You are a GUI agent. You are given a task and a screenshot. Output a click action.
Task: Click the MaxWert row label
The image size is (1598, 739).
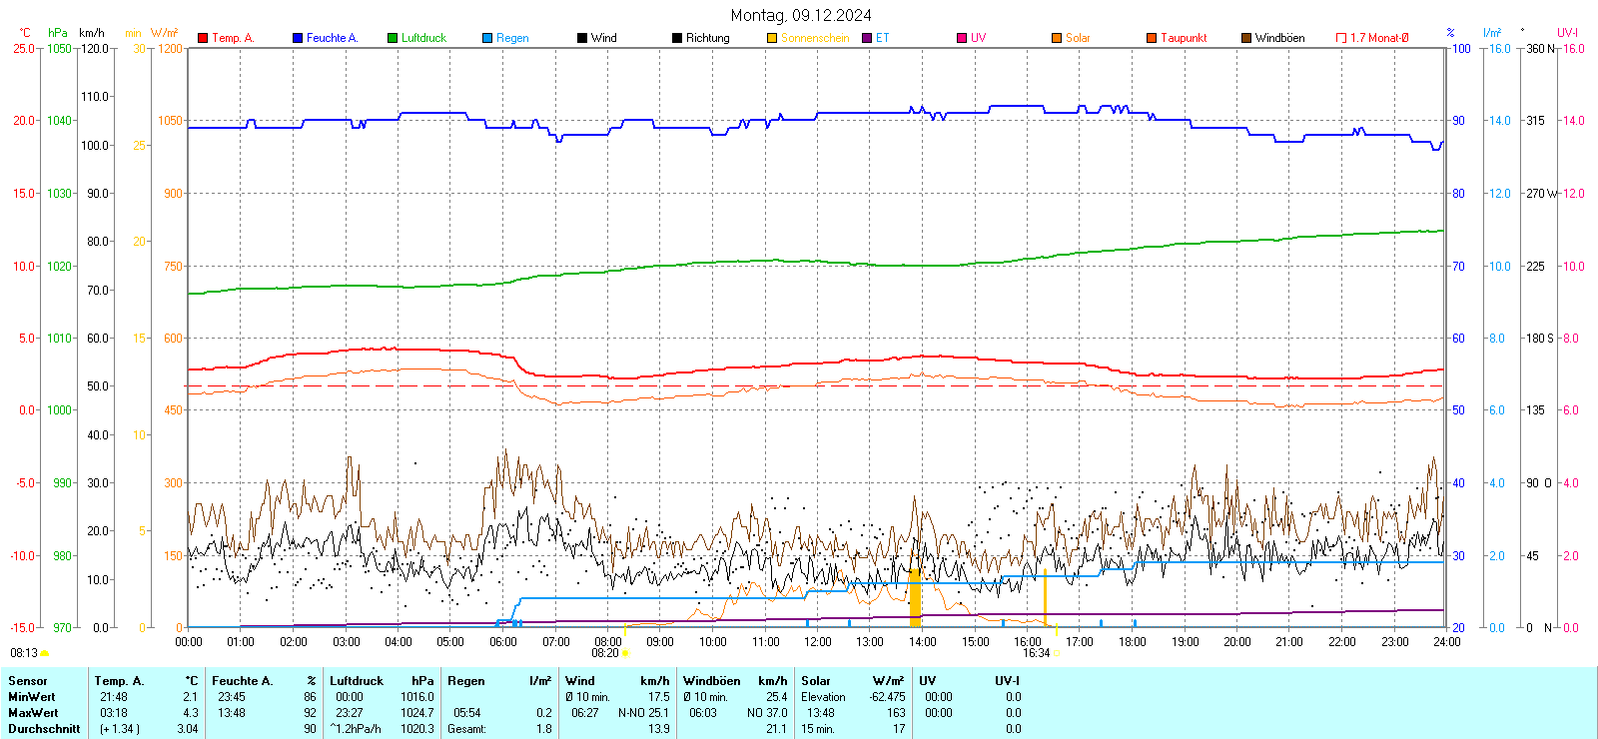tap(33, 713)
